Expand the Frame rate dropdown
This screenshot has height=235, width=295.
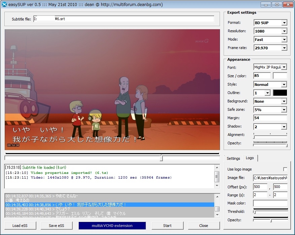(270, 48)
